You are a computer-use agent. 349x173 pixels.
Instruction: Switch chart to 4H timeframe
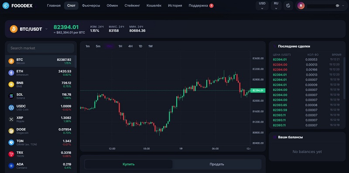coord(130,46)
